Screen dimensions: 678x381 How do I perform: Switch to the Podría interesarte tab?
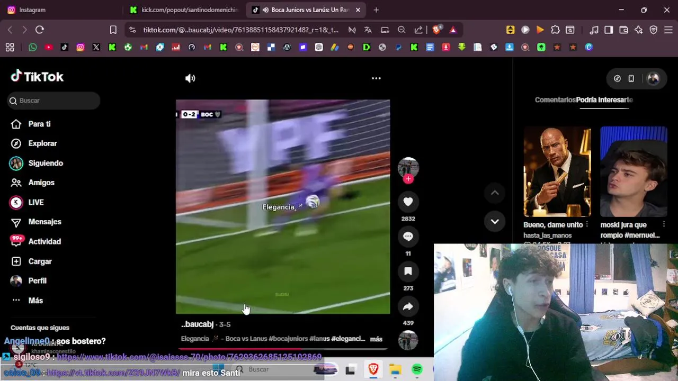click(x=604, y=99)
